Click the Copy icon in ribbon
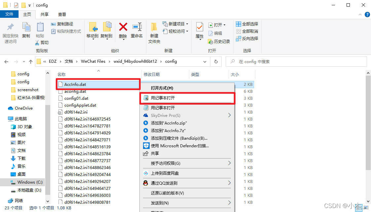The width and height of the screenshot is (371, 212). [x=26, y=27]
